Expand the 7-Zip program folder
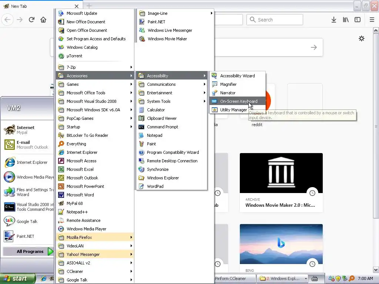The image size is (379, 284). pos(95,67)
